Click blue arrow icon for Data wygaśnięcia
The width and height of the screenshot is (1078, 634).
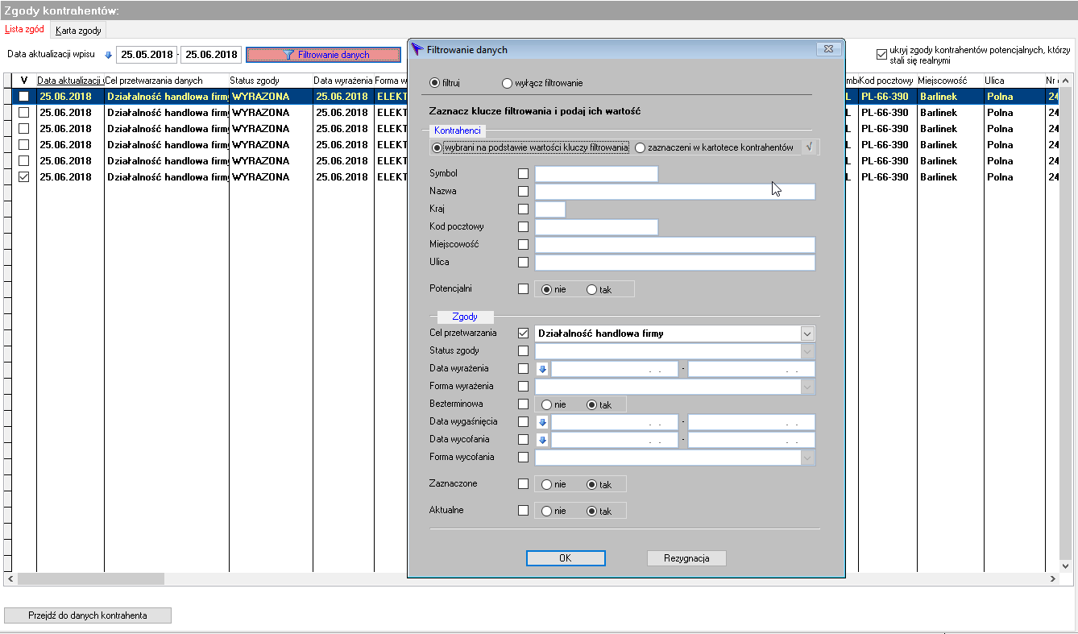pyautogui.click(x=543, y=422)
